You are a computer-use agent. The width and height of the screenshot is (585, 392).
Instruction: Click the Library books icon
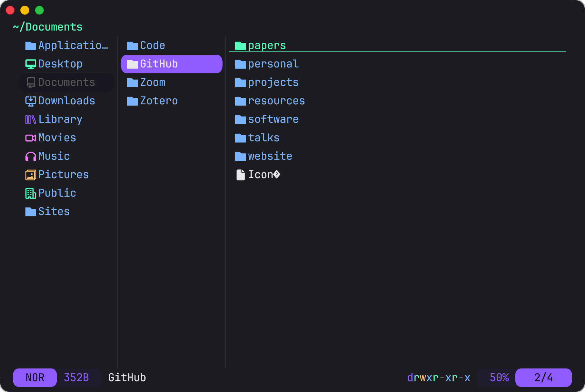pos(31,119)
